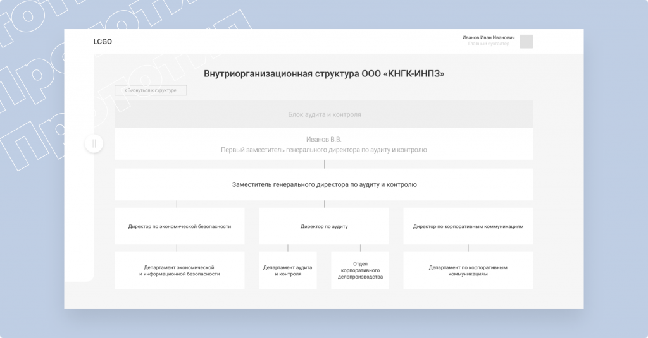
Task: Click the name "Иванов В.В."
Action: coord(324,139)
